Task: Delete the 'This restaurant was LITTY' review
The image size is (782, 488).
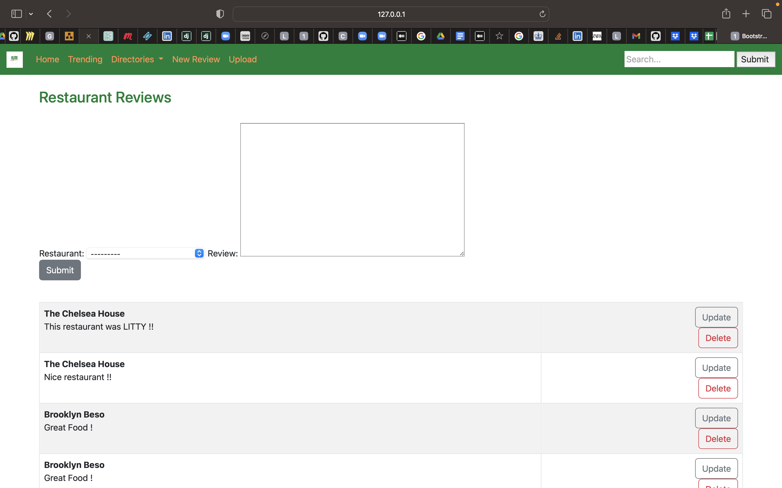Action: 718,338
